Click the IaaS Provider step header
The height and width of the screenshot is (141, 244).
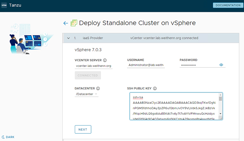[151, 38]
